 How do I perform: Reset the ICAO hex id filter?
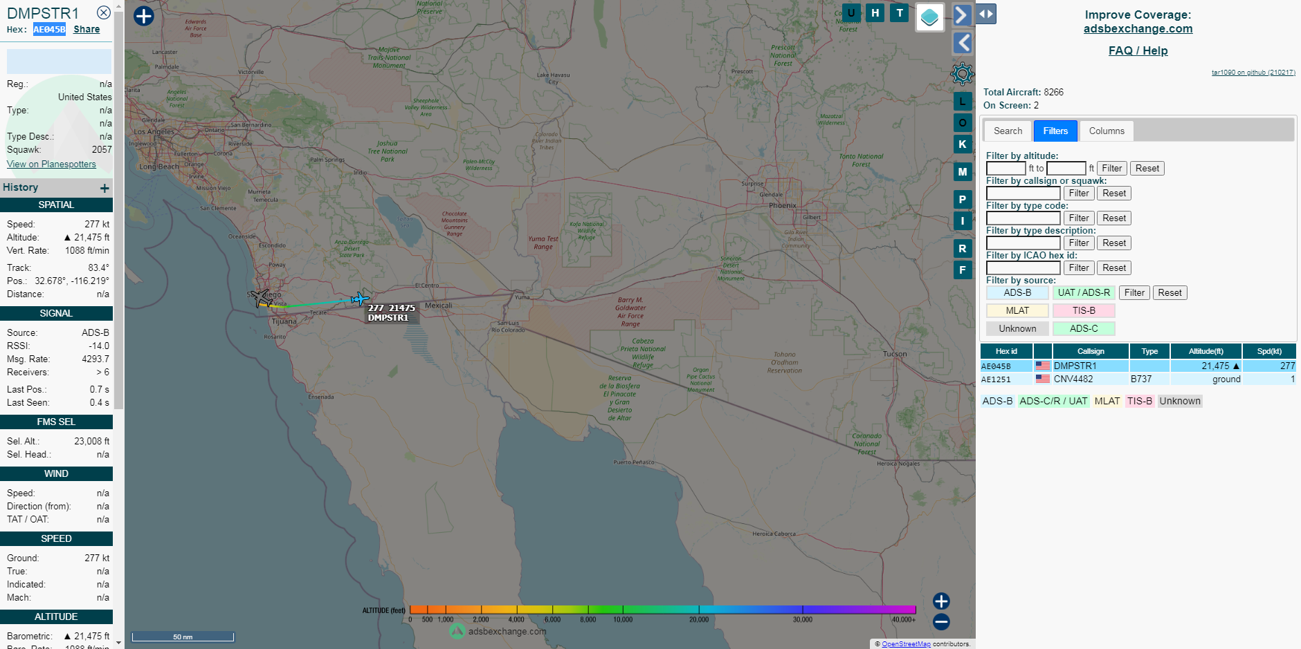1114,267
